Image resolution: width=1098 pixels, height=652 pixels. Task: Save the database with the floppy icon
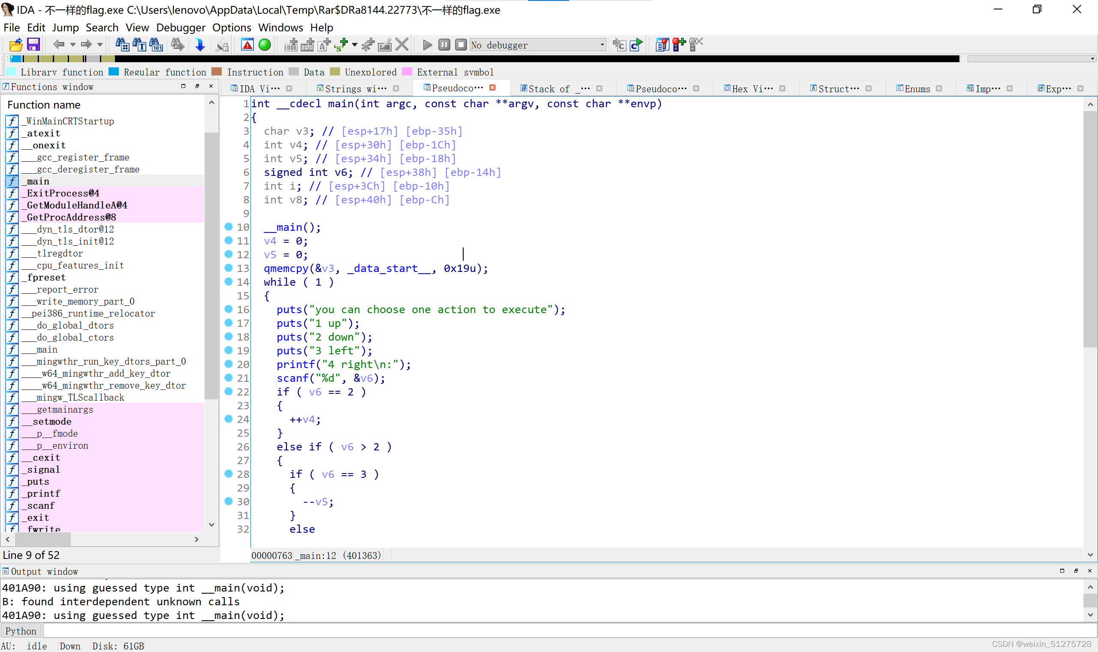(x=33, y=45)
